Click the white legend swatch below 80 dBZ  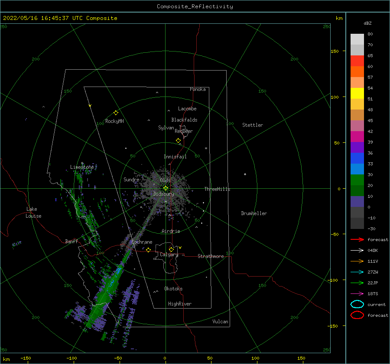(x=357, y=39)
